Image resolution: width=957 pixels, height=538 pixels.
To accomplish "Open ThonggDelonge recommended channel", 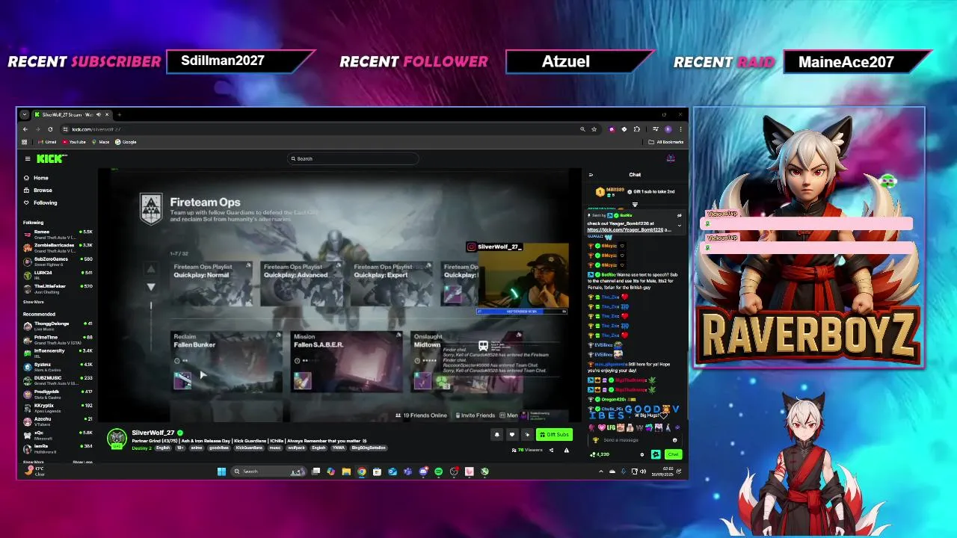I will click(58, 326).
